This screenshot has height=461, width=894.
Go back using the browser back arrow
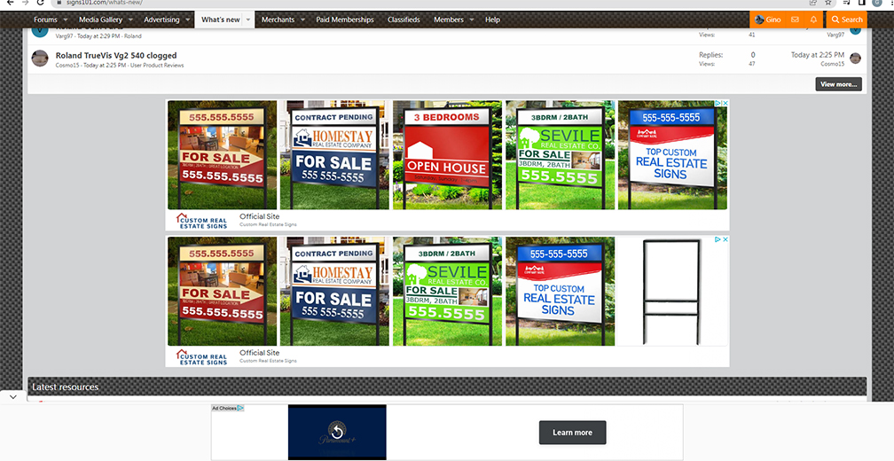coord(10,3)
